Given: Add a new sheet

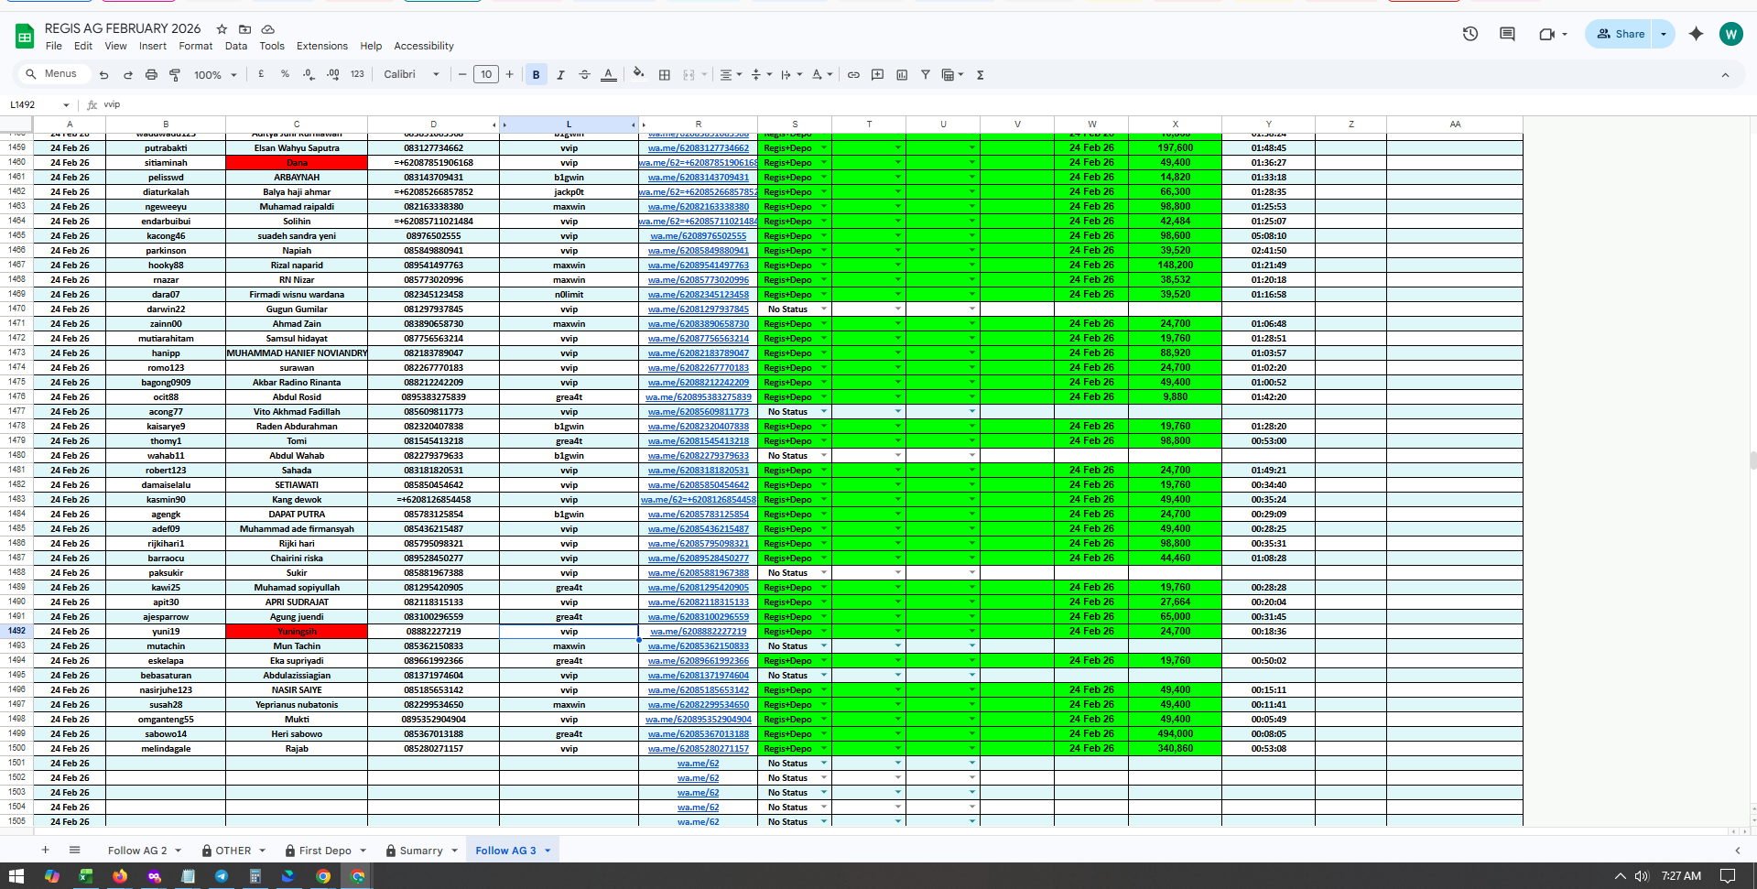Looking at the screenshot, I should (x=45, y=851).
